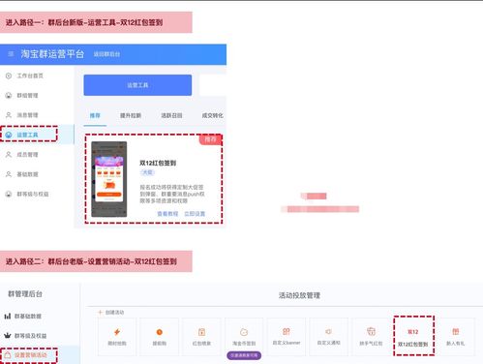Screen dimensions: 483x364
Task: Open 基础数据 in the left sidebar
Action: pos(27,174)
